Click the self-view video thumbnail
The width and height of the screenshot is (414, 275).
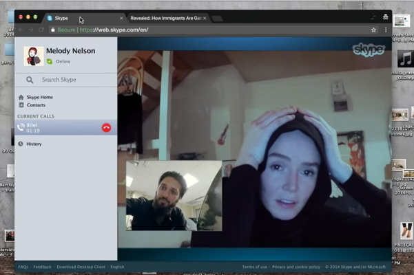click(x=174, y=196)
